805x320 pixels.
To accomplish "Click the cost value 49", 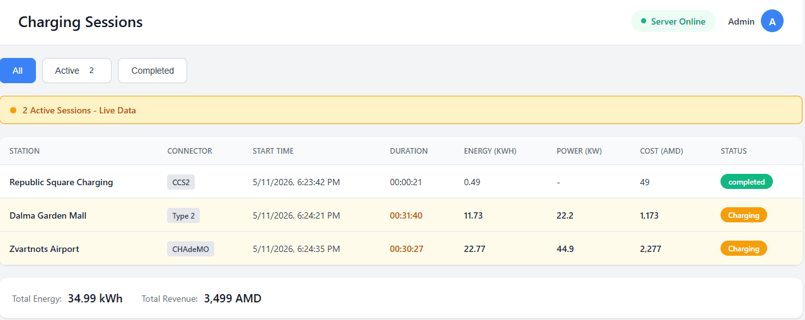I will (x=645, y=182).
